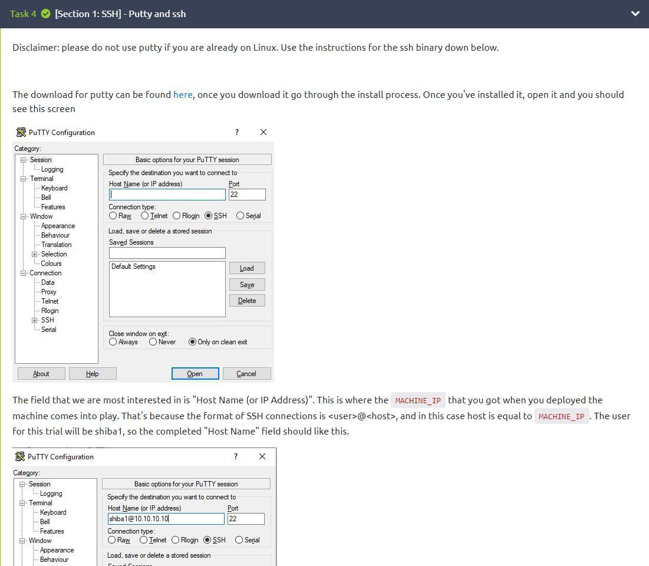Close the second PuTTY Configuration window with X

pyautogui.click(x=262, y=456)
